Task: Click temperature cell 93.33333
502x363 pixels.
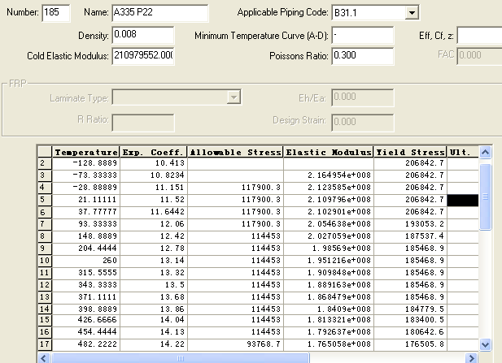Action: tap(85, 224)
